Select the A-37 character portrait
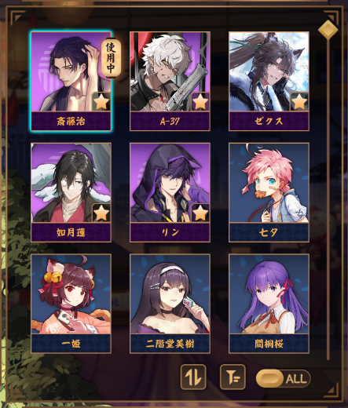Image resolution: width=348 pixels, height=408 pixels. [x=170, y=81]
